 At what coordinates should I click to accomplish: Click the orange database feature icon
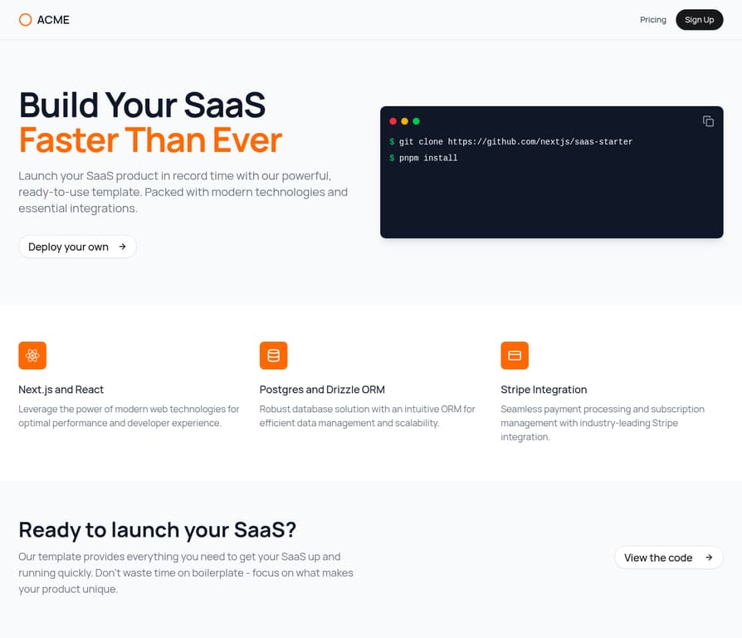(x=274, y=356)
